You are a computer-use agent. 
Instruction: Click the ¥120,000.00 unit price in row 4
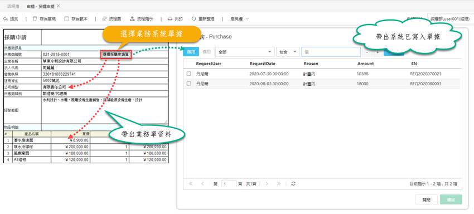click(71, 159)
